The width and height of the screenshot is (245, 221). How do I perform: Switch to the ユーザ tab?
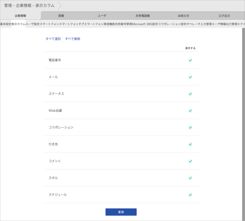102,16
